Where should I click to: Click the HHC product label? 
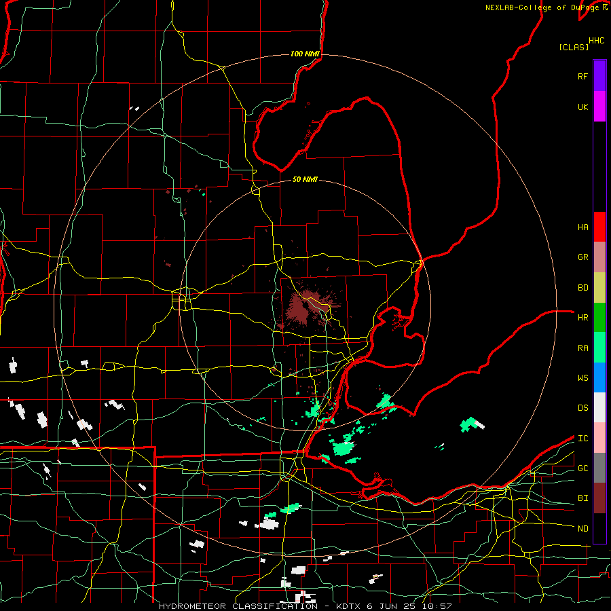coord(597,41)
